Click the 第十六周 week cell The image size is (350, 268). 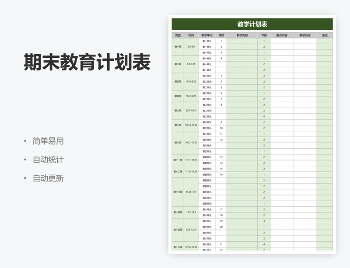pyautogui.click(x=178, y=247)
